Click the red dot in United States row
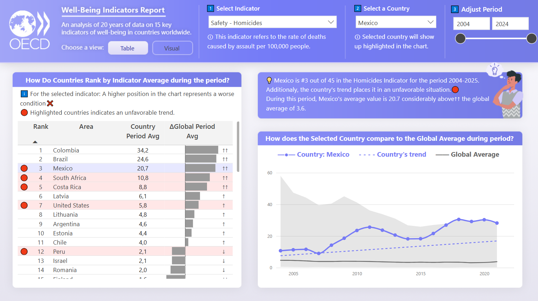Screen dimensions: 538x301 pyautogui.click(x=24, y=205)
